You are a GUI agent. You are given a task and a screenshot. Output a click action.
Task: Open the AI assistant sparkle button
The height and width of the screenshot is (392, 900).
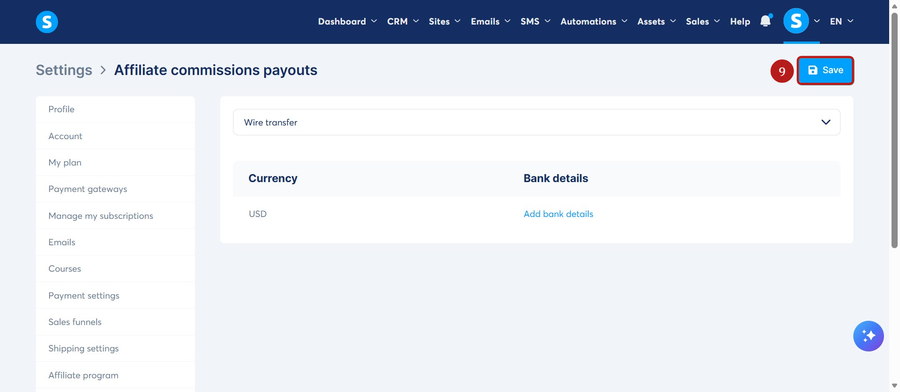pyautogui.click(x=868, y=336)
